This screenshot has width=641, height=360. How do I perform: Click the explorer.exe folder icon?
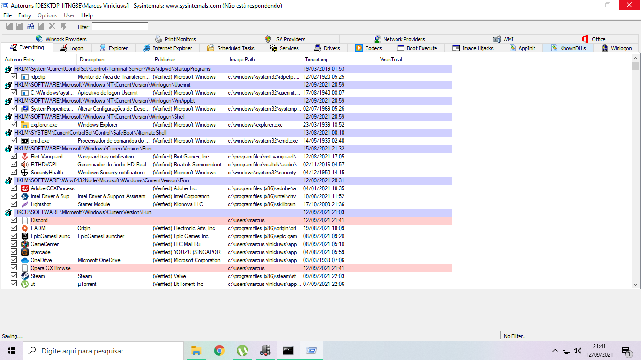click(25, 125)
